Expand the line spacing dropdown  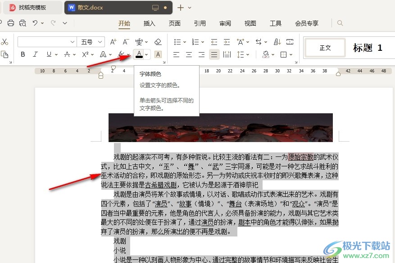(x=247, y=54)
